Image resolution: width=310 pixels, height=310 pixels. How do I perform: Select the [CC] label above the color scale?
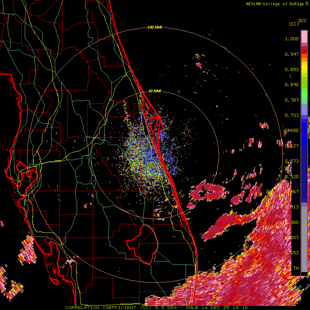click(294, 24)
